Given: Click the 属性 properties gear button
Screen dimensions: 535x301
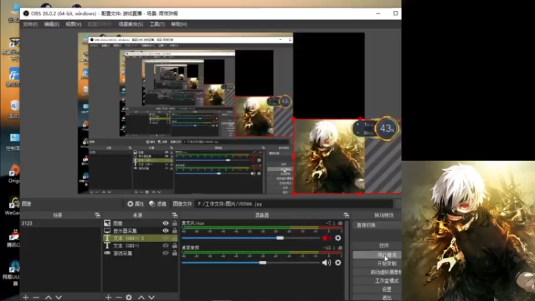Looking at the screenshot, I should (136, 204).
